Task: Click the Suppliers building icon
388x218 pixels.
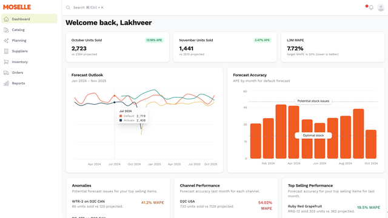Action: (6, 51)
